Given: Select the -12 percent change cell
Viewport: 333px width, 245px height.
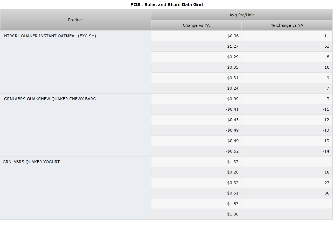Looking at the screenshot, I should coord(287,120).
